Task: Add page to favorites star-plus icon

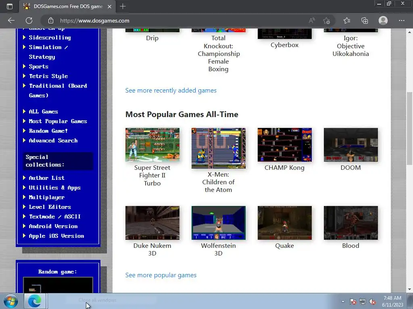Action: [327, 21]
